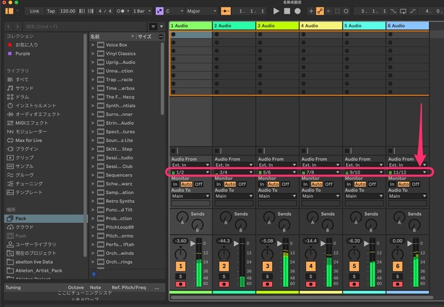Expand the Voice Box pack folder
The width and height of the screenshot is (444, 307).
(94, 45)
